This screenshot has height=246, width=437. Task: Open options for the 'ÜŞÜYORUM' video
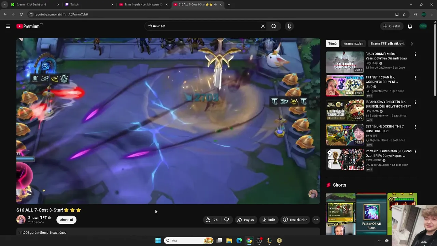[415, 54]
